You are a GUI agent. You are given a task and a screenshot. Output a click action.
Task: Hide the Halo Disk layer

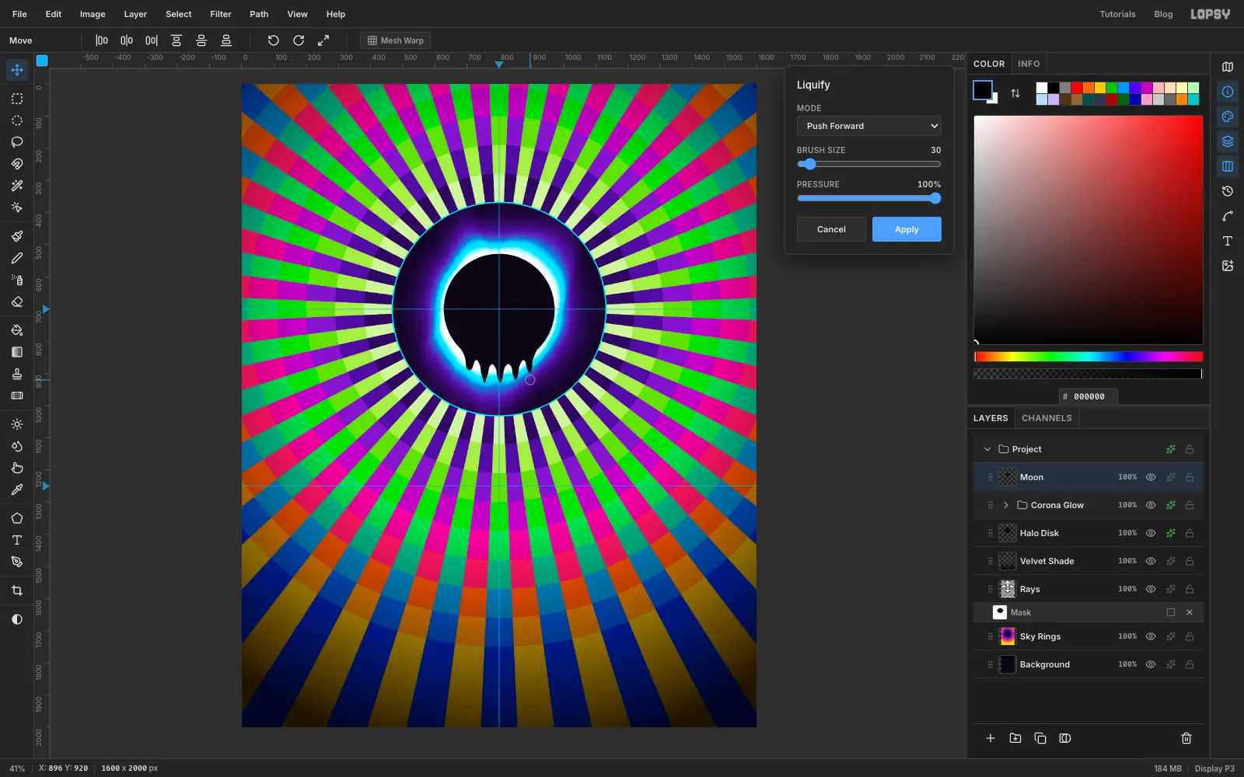pyautogui.click(x=1151, y=533)
